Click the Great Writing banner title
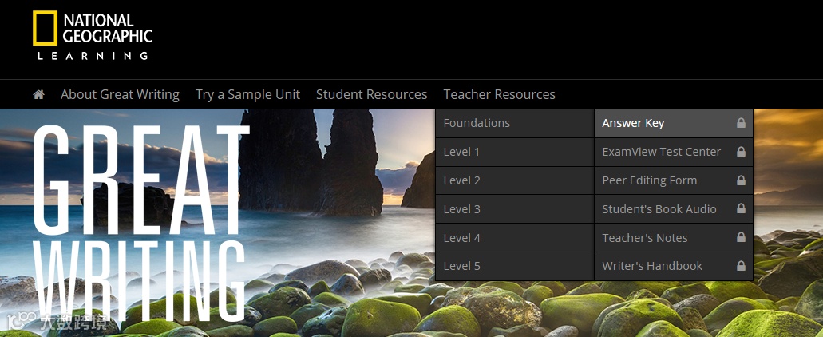This screenshot has height=337, width=823. [140, 223]
